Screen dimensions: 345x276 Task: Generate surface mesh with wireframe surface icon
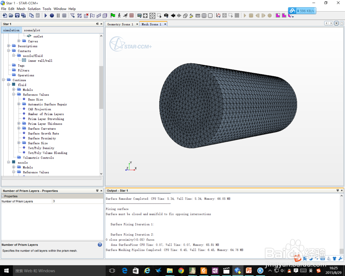point(99,16)
